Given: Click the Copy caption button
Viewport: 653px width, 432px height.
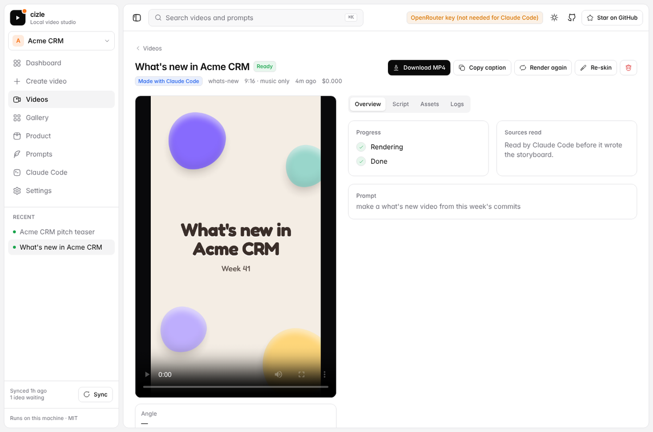Looking at the screenshot, I should pos(482,67).
